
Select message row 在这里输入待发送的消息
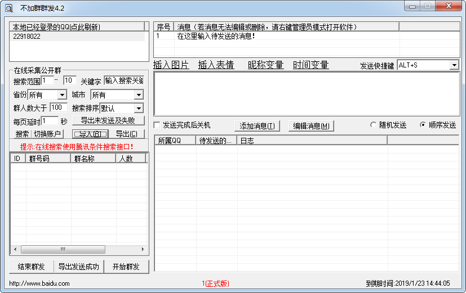point(307,36)
